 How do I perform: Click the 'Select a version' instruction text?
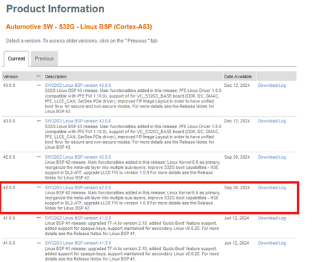pos(82,41)
